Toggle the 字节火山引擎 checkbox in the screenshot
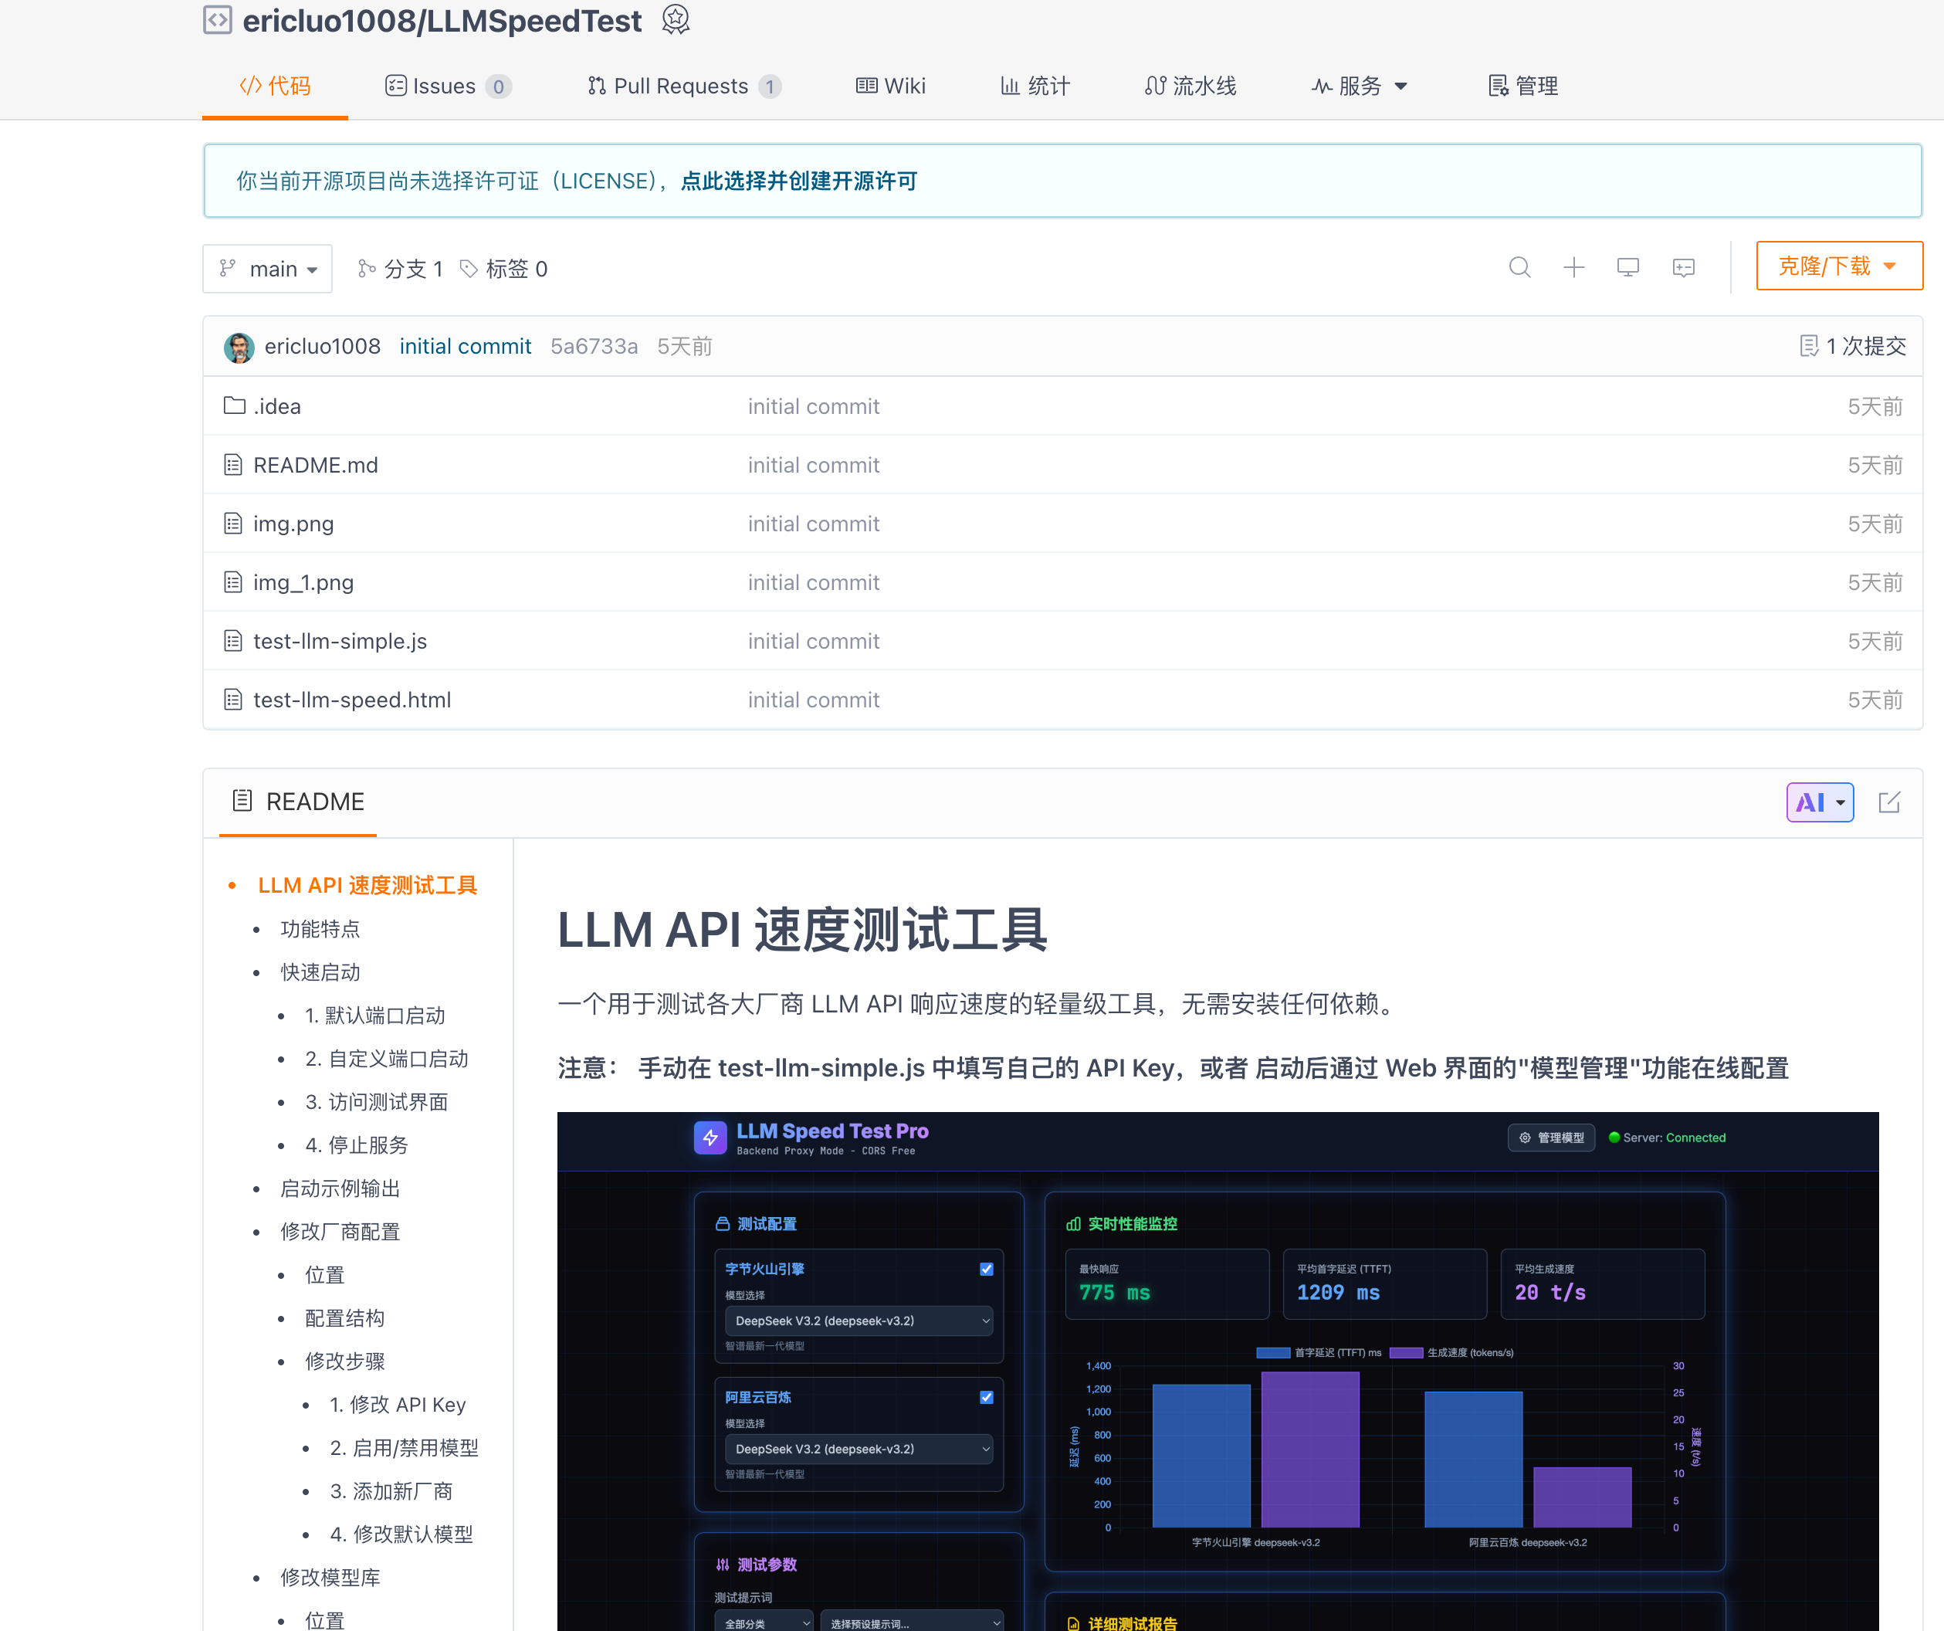Screen dimensions: 1944x1631 click(x=987, y=1269)
